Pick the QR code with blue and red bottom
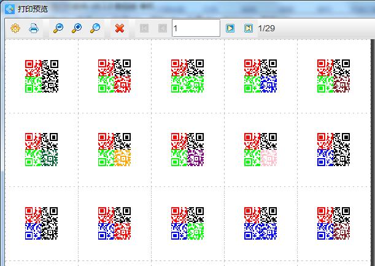 pyautogui.click(x=115, y=223)
